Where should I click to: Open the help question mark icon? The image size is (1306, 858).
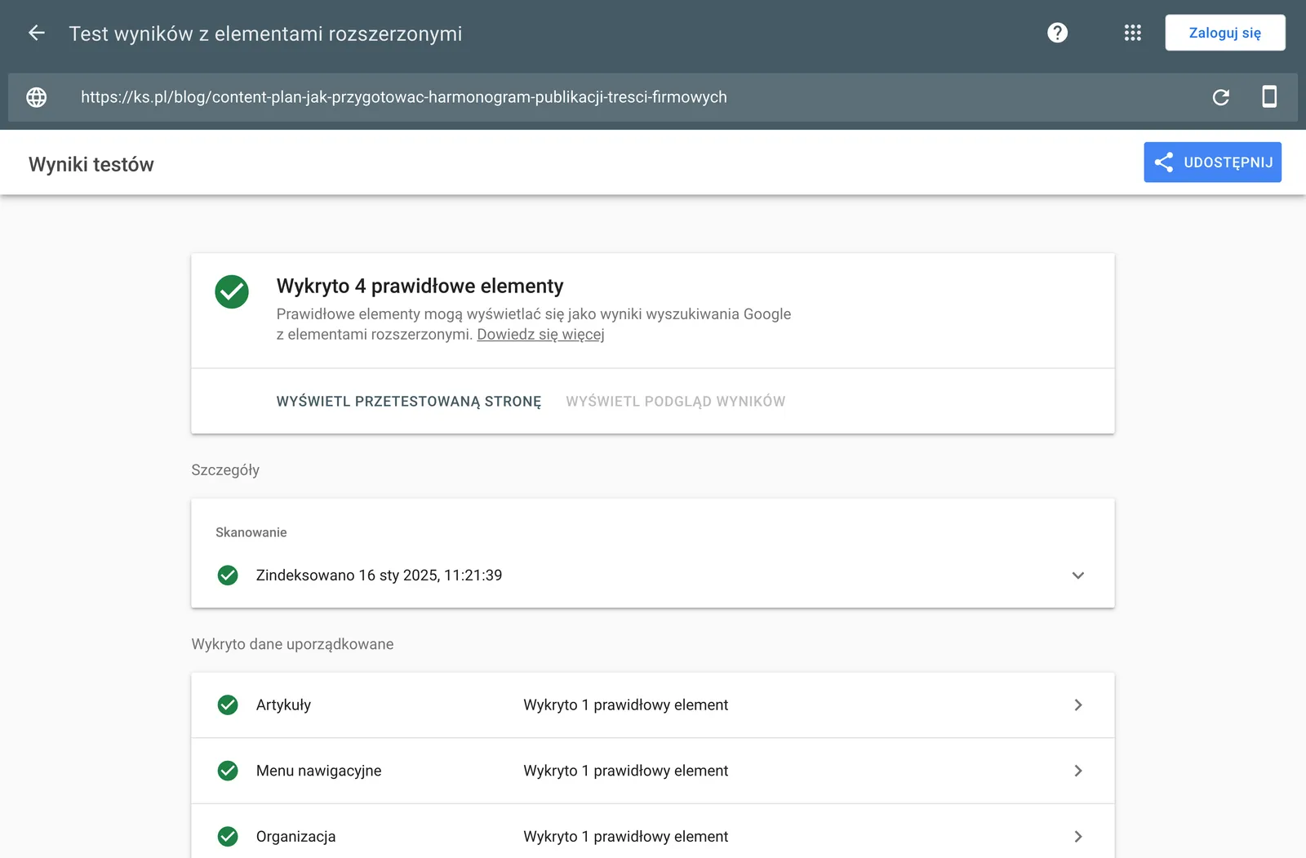[1057, 33]
